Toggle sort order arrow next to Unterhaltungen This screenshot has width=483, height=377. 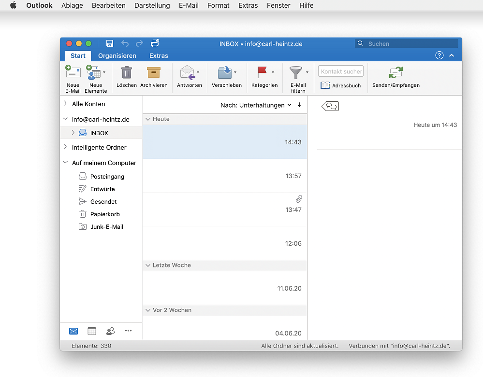point(299,105)
